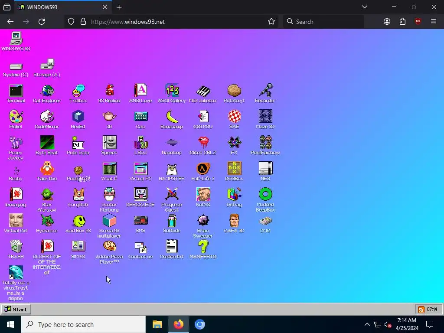
Task: Open File Explorer from the taskbar
Action: (157, 324)
